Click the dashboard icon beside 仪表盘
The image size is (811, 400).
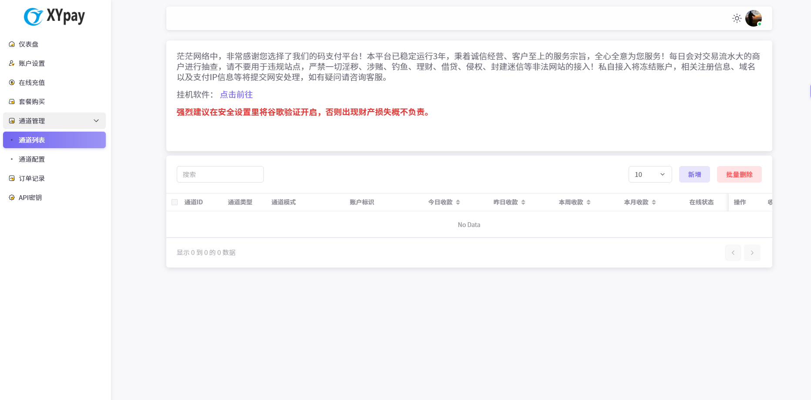click(x=12, y=44)
